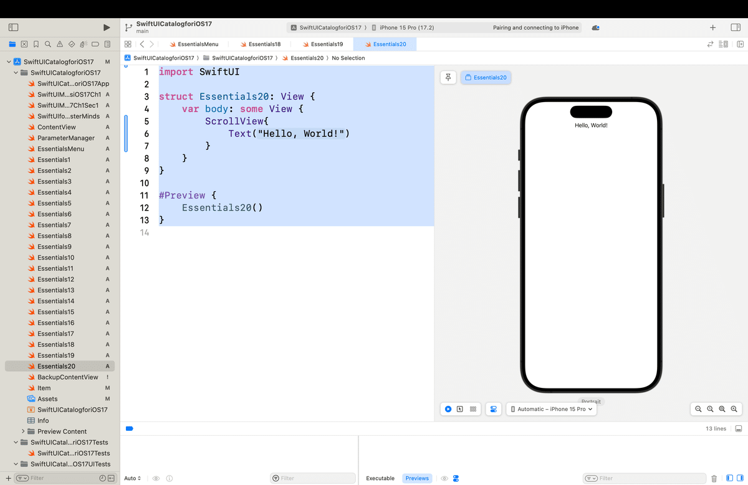This screenshot has width=748, height=485.
Task: Collapse the SwiftUICatalogforiOS17 group folder
Action: [x=16, y=73]
